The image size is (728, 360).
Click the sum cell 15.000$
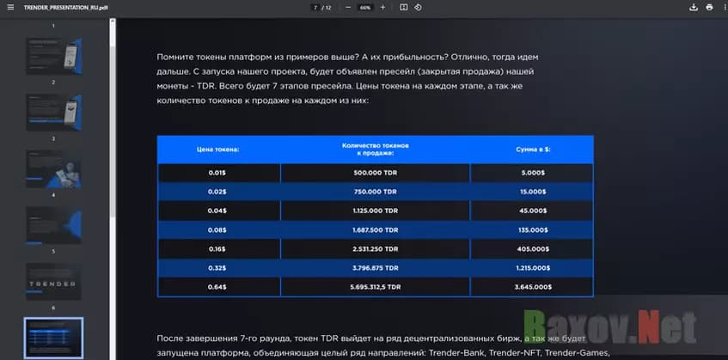click(x=532, y=192)
